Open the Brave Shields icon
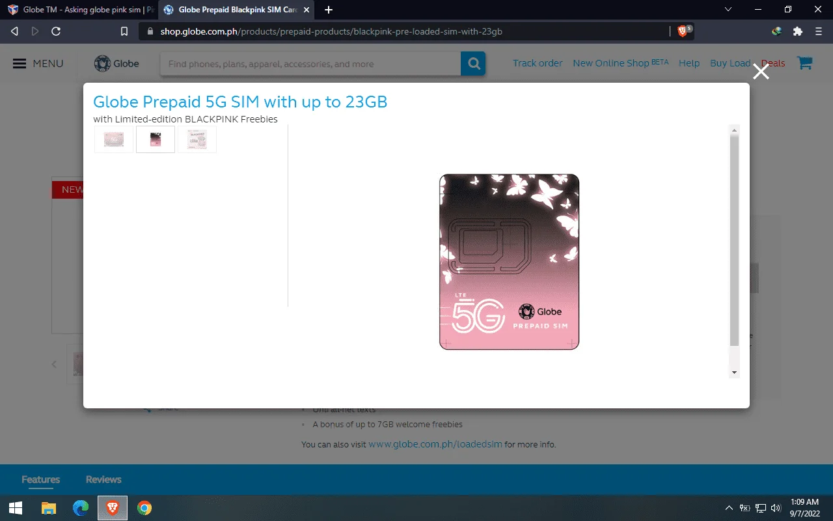The height and width of the screenshot is (521, 833). pos(683,31)
